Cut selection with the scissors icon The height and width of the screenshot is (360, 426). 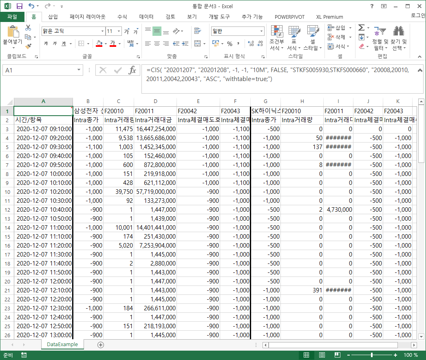[x=28, y=28]
